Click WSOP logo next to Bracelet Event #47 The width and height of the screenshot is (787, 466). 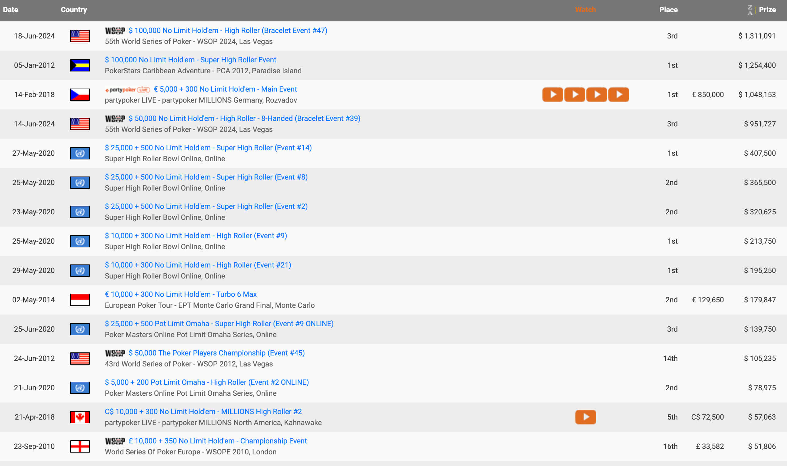coord(115,31)
